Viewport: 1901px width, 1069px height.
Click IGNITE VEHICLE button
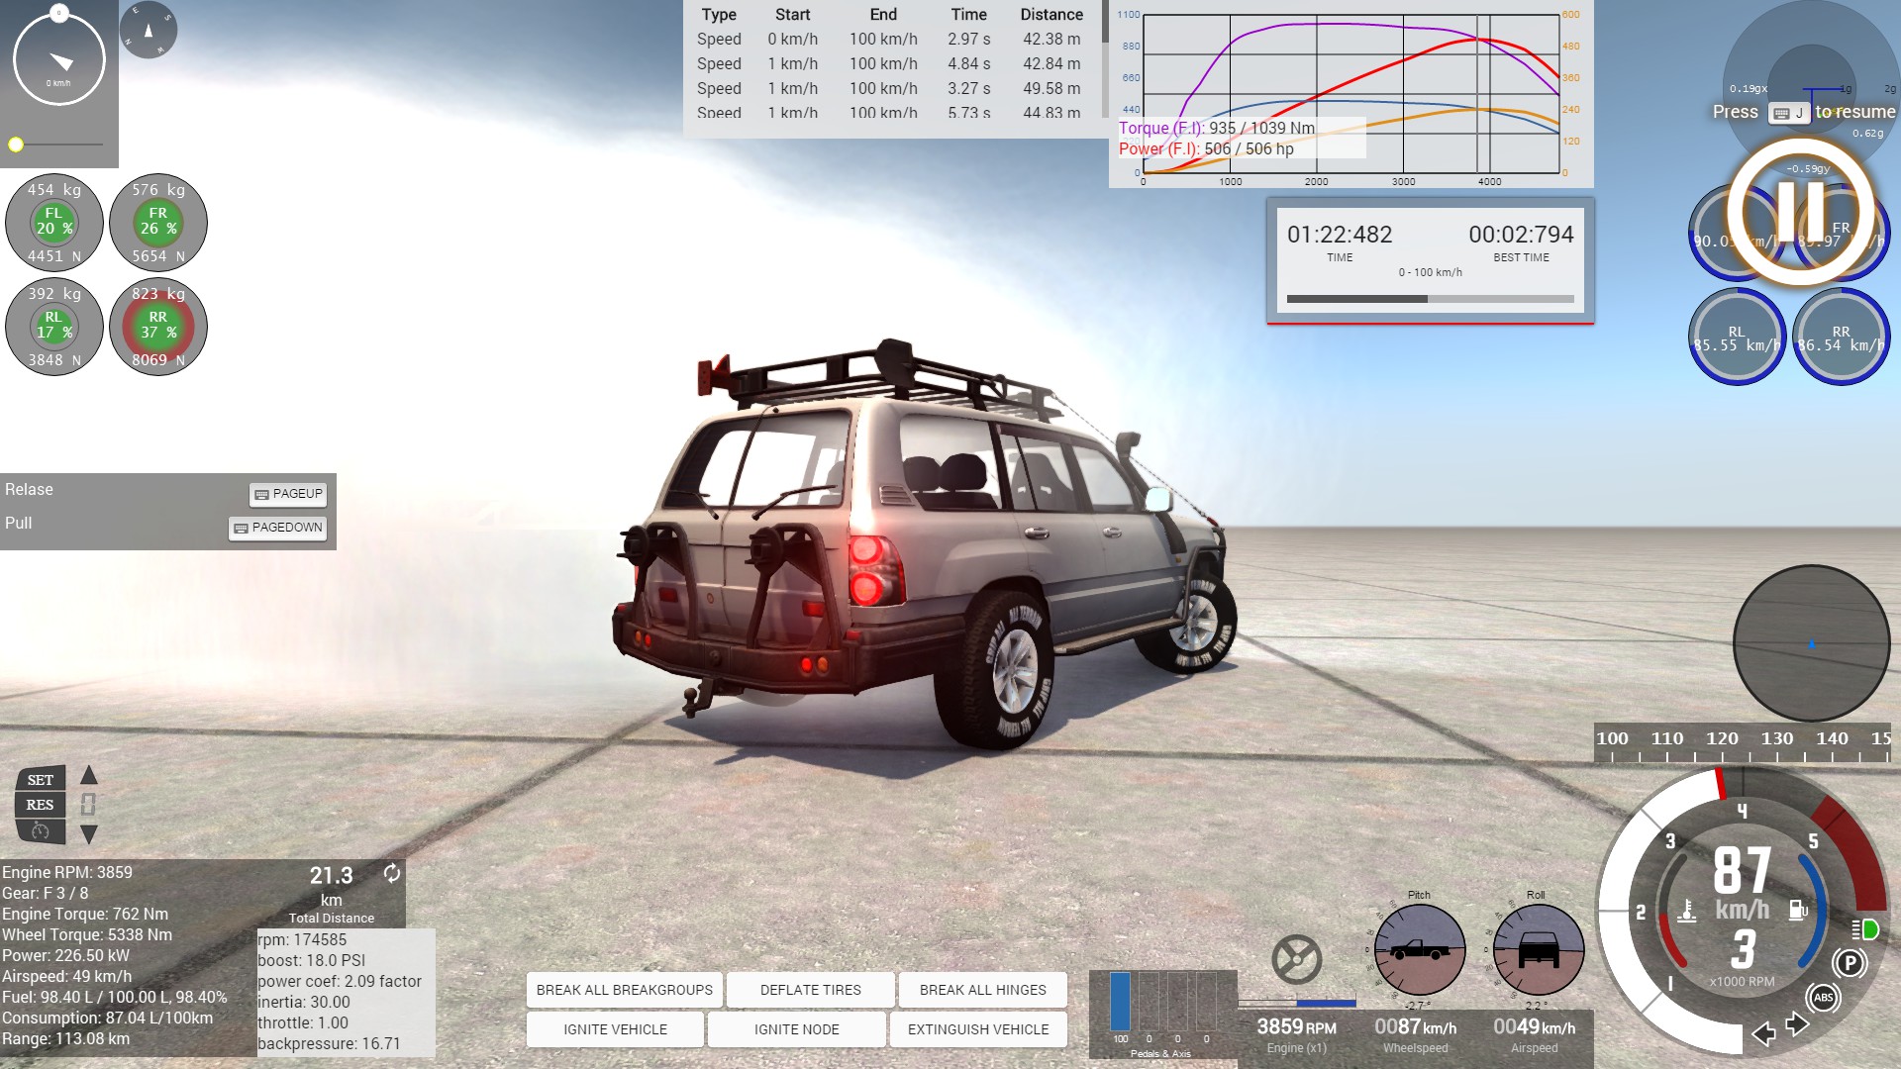coord(616,1029)
